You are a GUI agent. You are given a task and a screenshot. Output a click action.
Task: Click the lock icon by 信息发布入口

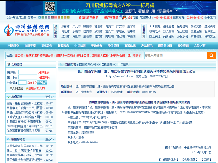coord(26,88)
